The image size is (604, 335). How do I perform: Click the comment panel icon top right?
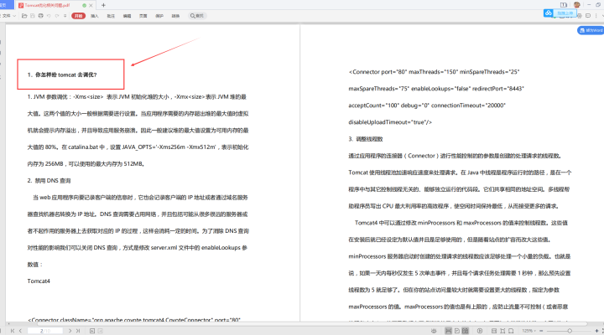pyautogui.click(x=588, y=16)
